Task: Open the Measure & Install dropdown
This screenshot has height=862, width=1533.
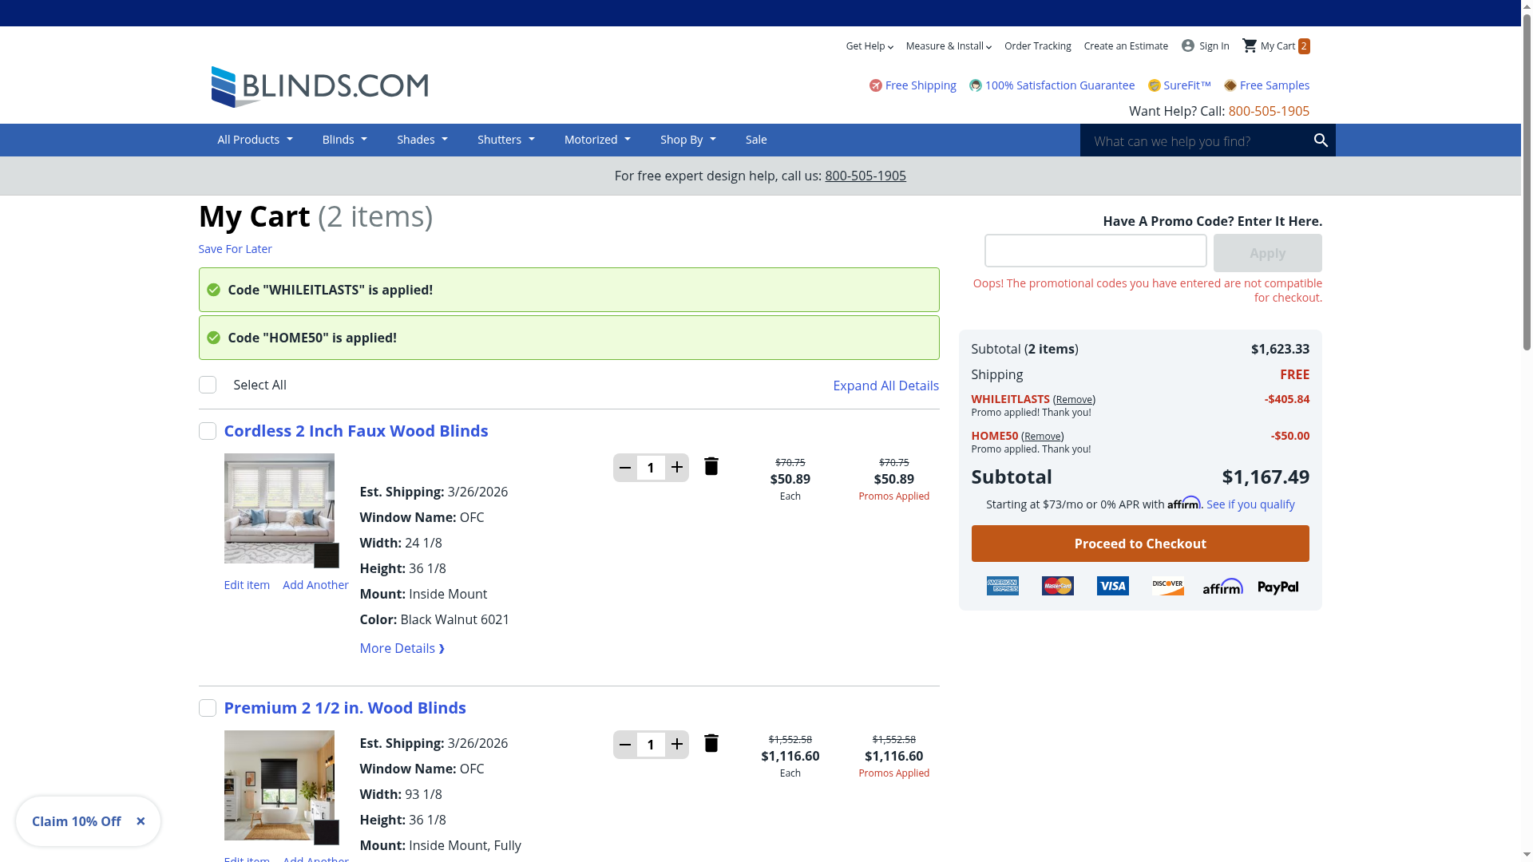Action: [x=949, y=46]
